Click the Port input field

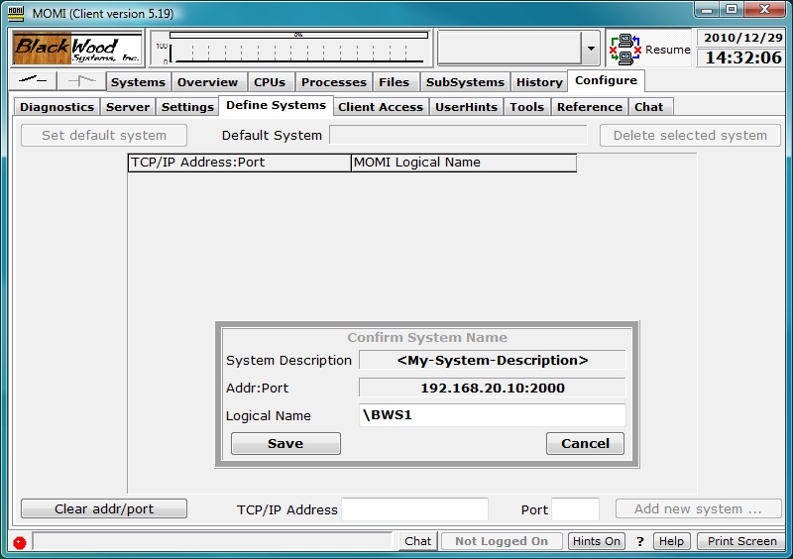pos(575,509)
